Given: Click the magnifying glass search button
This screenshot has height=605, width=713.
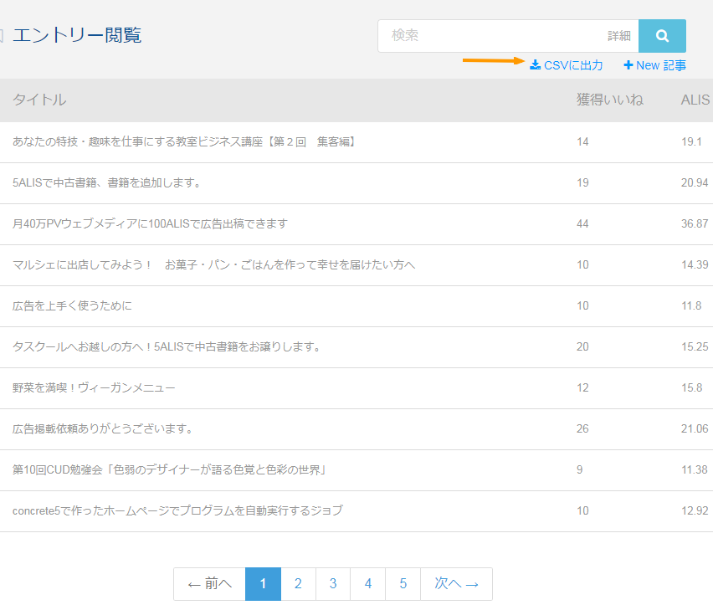Looking at the screenshot, I should [x=662, y=36].
